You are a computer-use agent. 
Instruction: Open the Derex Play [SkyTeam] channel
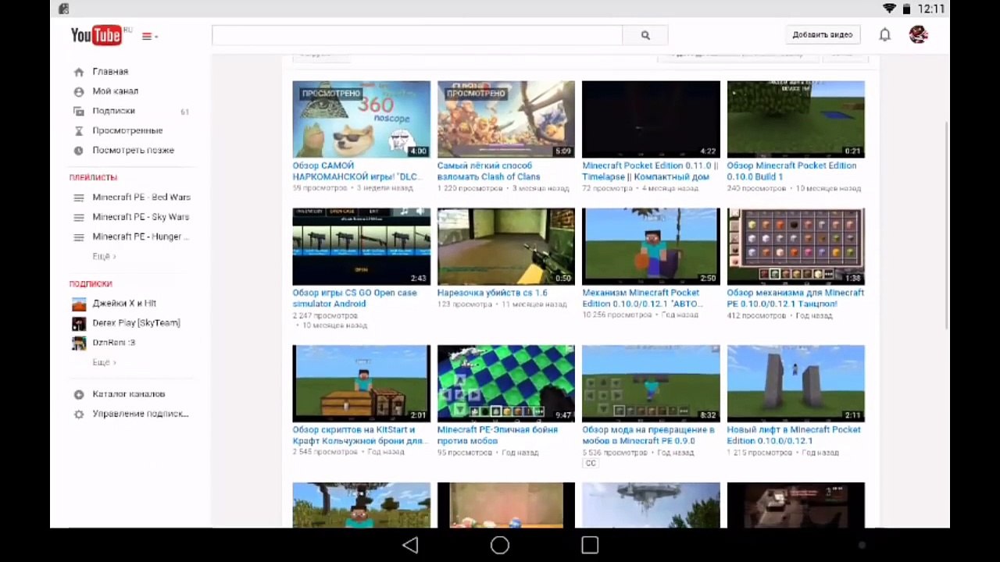[x=136, y=322]
